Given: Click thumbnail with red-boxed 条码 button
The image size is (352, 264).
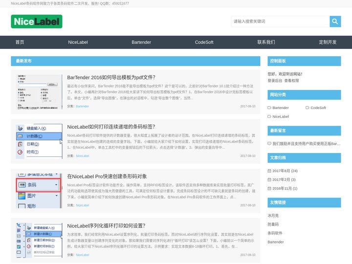Looking at the screenshot, I should pyautogui.click(x=39, y=191).
